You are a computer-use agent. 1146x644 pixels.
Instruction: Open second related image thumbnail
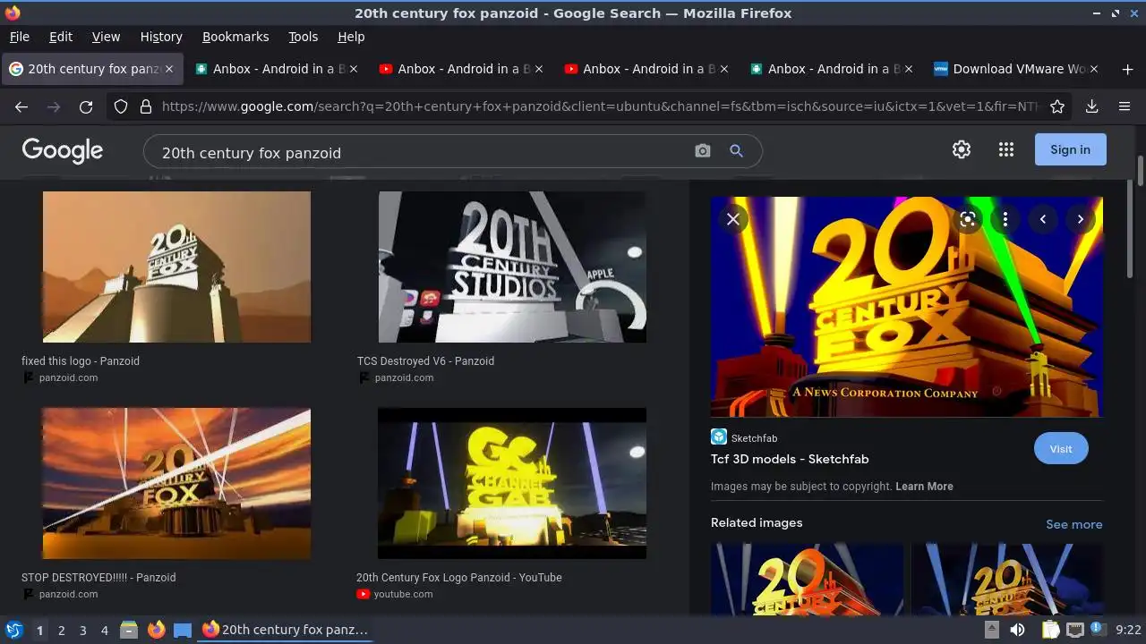point(1007,579)
